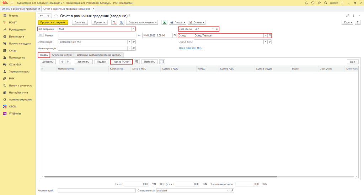Click Добавить to add a row
Image resolution: width=364 pixels, height=195 pixels.
(48, 62)
